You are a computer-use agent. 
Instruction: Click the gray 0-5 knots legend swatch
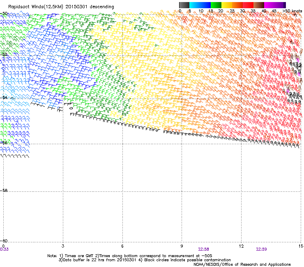[x=184, y=5]
